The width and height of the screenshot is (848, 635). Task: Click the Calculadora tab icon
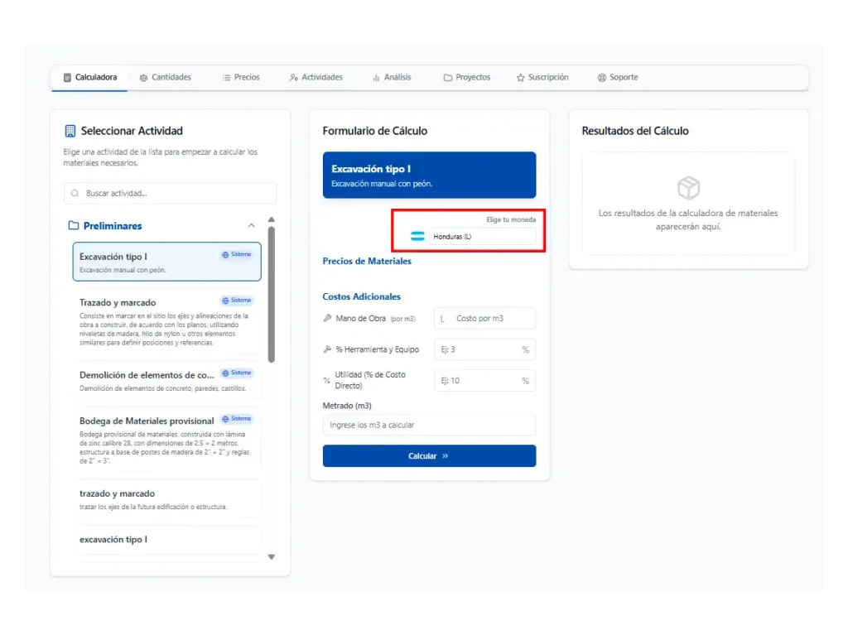click(67, 78)
